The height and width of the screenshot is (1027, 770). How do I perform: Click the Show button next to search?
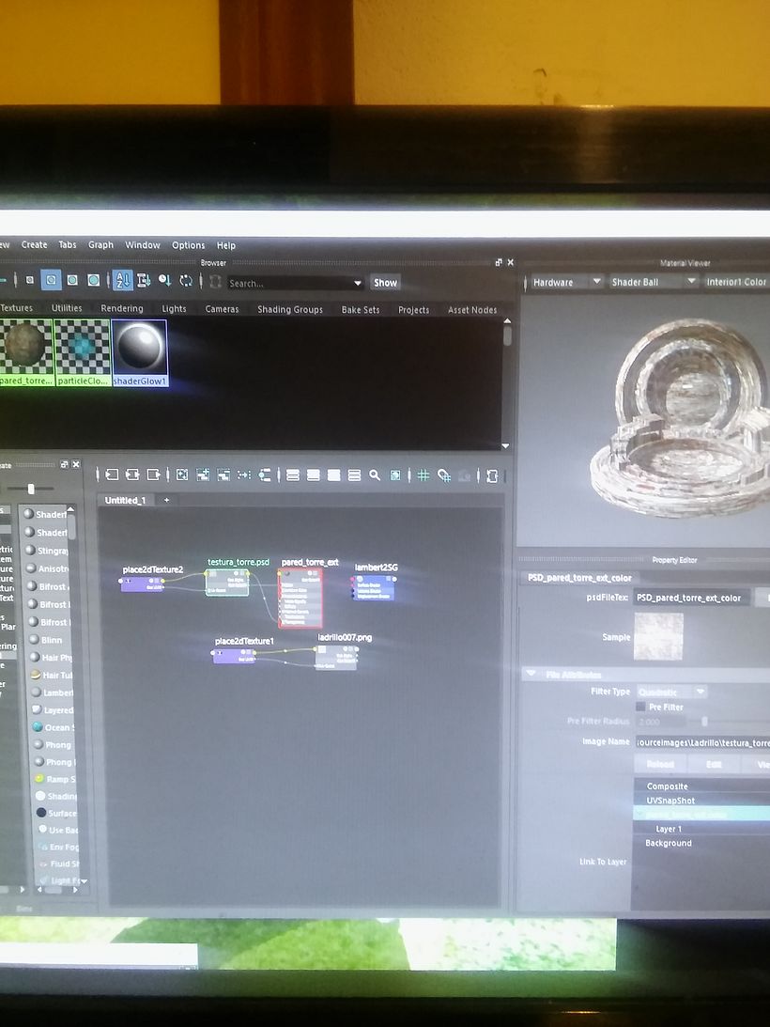(385, 283)
